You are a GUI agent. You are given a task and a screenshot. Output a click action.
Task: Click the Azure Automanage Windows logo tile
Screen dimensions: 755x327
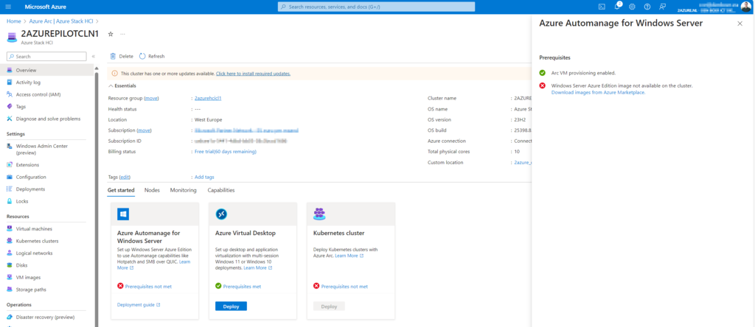point(123,214)
